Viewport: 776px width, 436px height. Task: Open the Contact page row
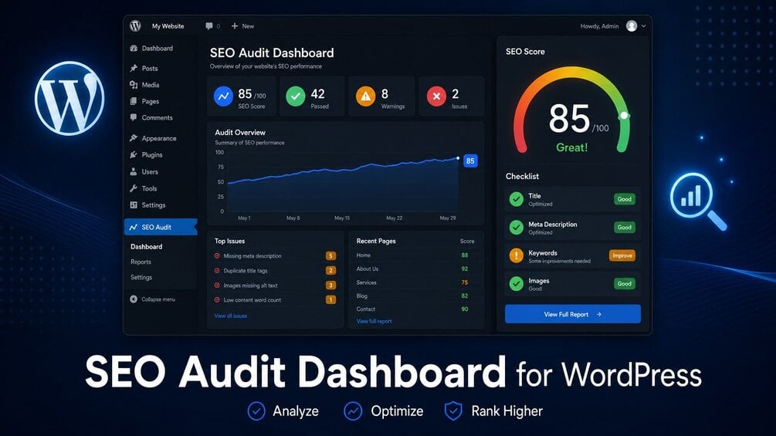(415, 309)
